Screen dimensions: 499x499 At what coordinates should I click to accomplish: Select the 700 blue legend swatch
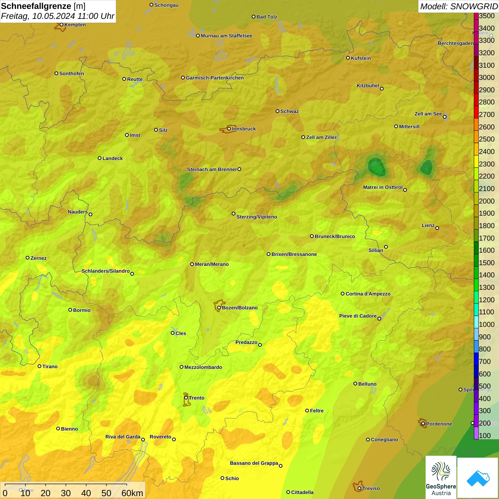pos(476,359)
